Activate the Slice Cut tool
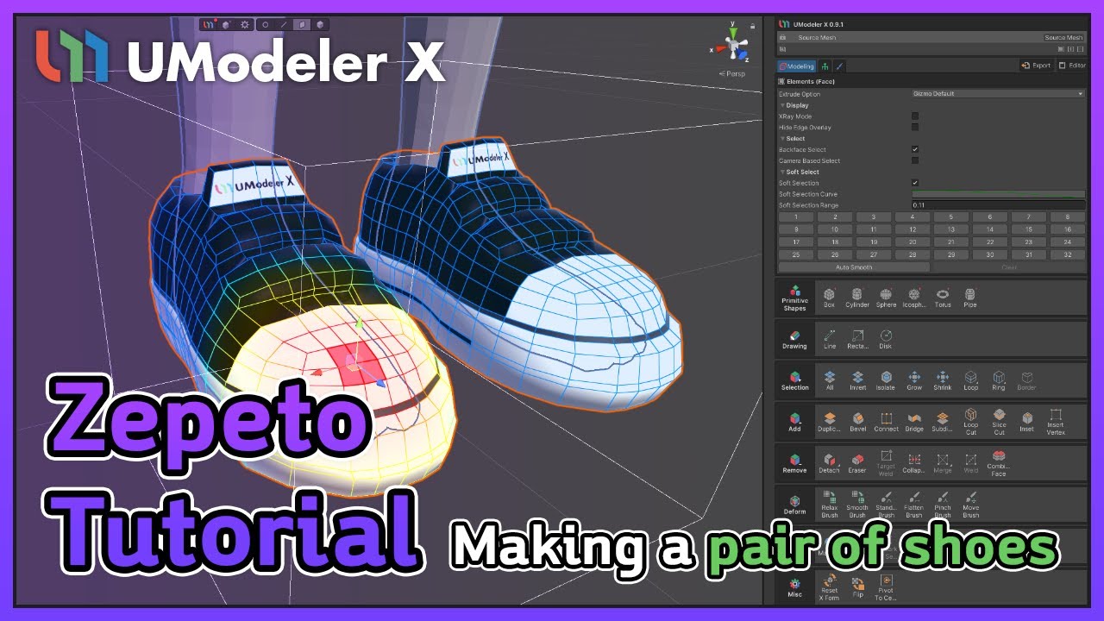The height and width of the screenshot is (621, 1104). pos(999,420)
